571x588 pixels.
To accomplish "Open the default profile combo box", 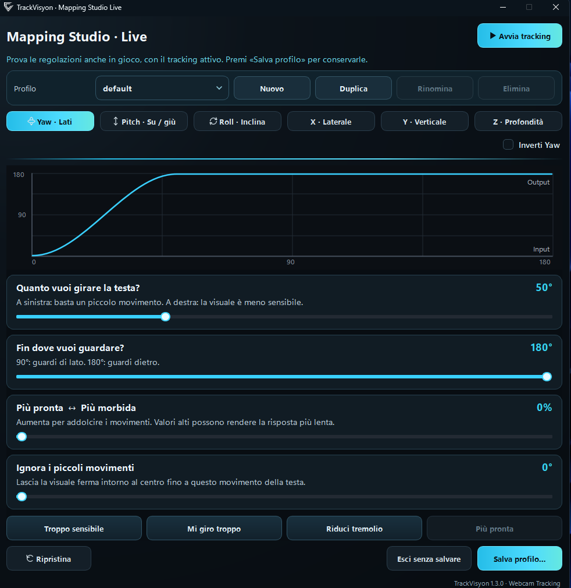I will point(162,88).
